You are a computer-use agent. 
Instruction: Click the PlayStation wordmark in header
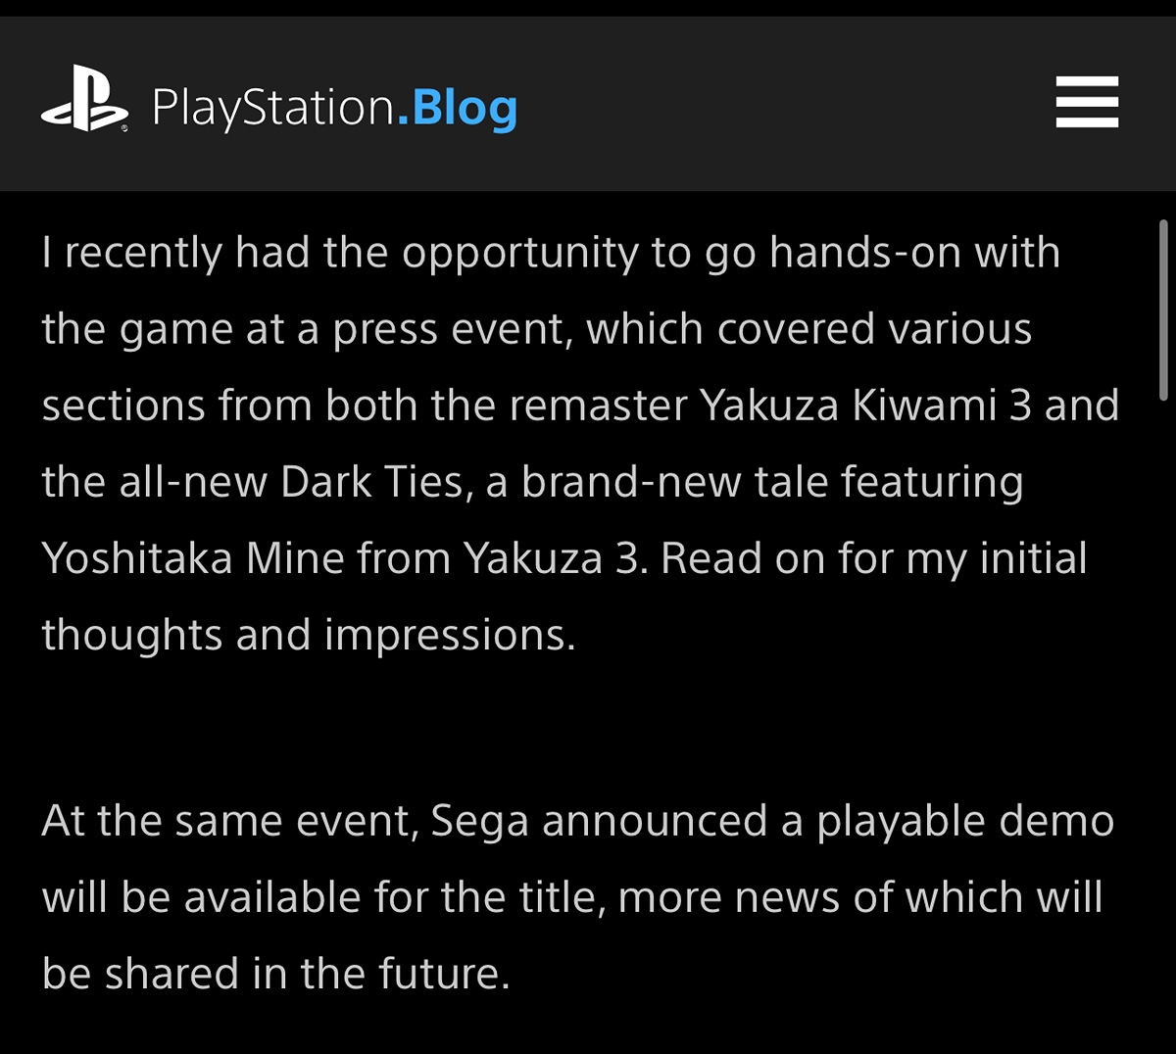[x=273, y=107]
